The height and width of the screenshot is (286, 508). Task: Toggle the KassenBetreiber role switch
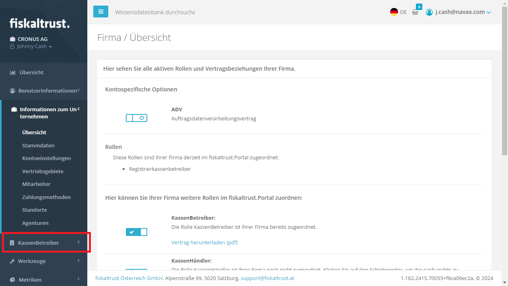[137, 232]
